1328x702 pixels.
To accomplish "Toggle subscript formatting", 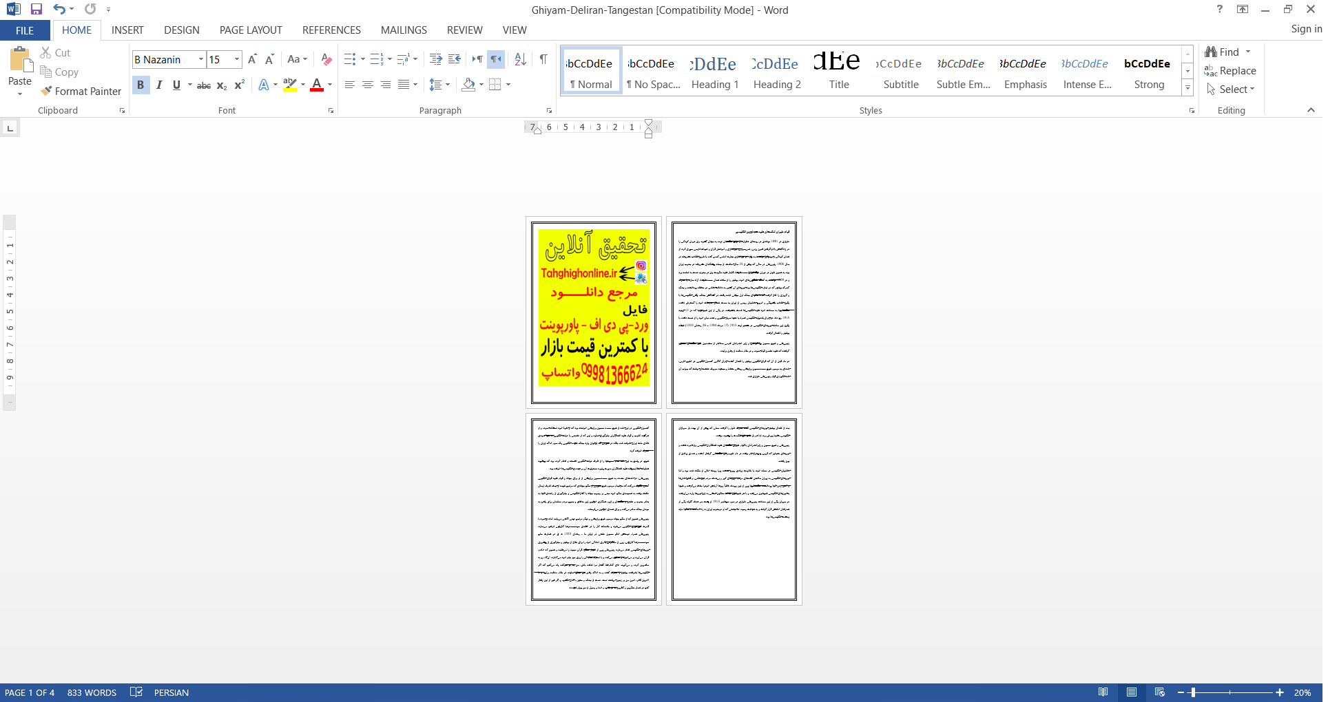I will (222, 85).
